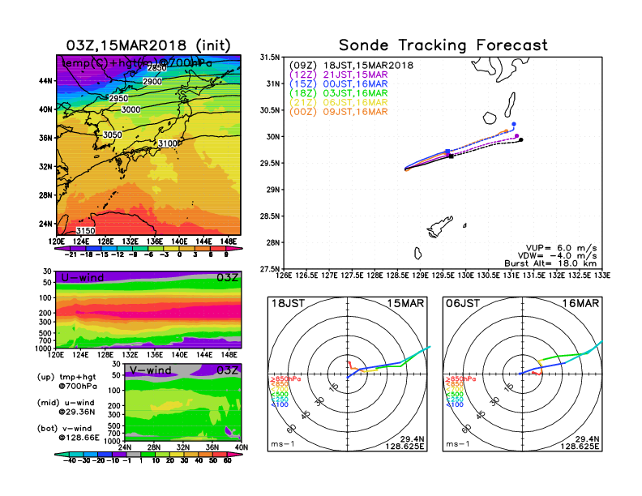Click the 2850 height contour label
Viewport: 642px width, 496px height.
[157, 68]
